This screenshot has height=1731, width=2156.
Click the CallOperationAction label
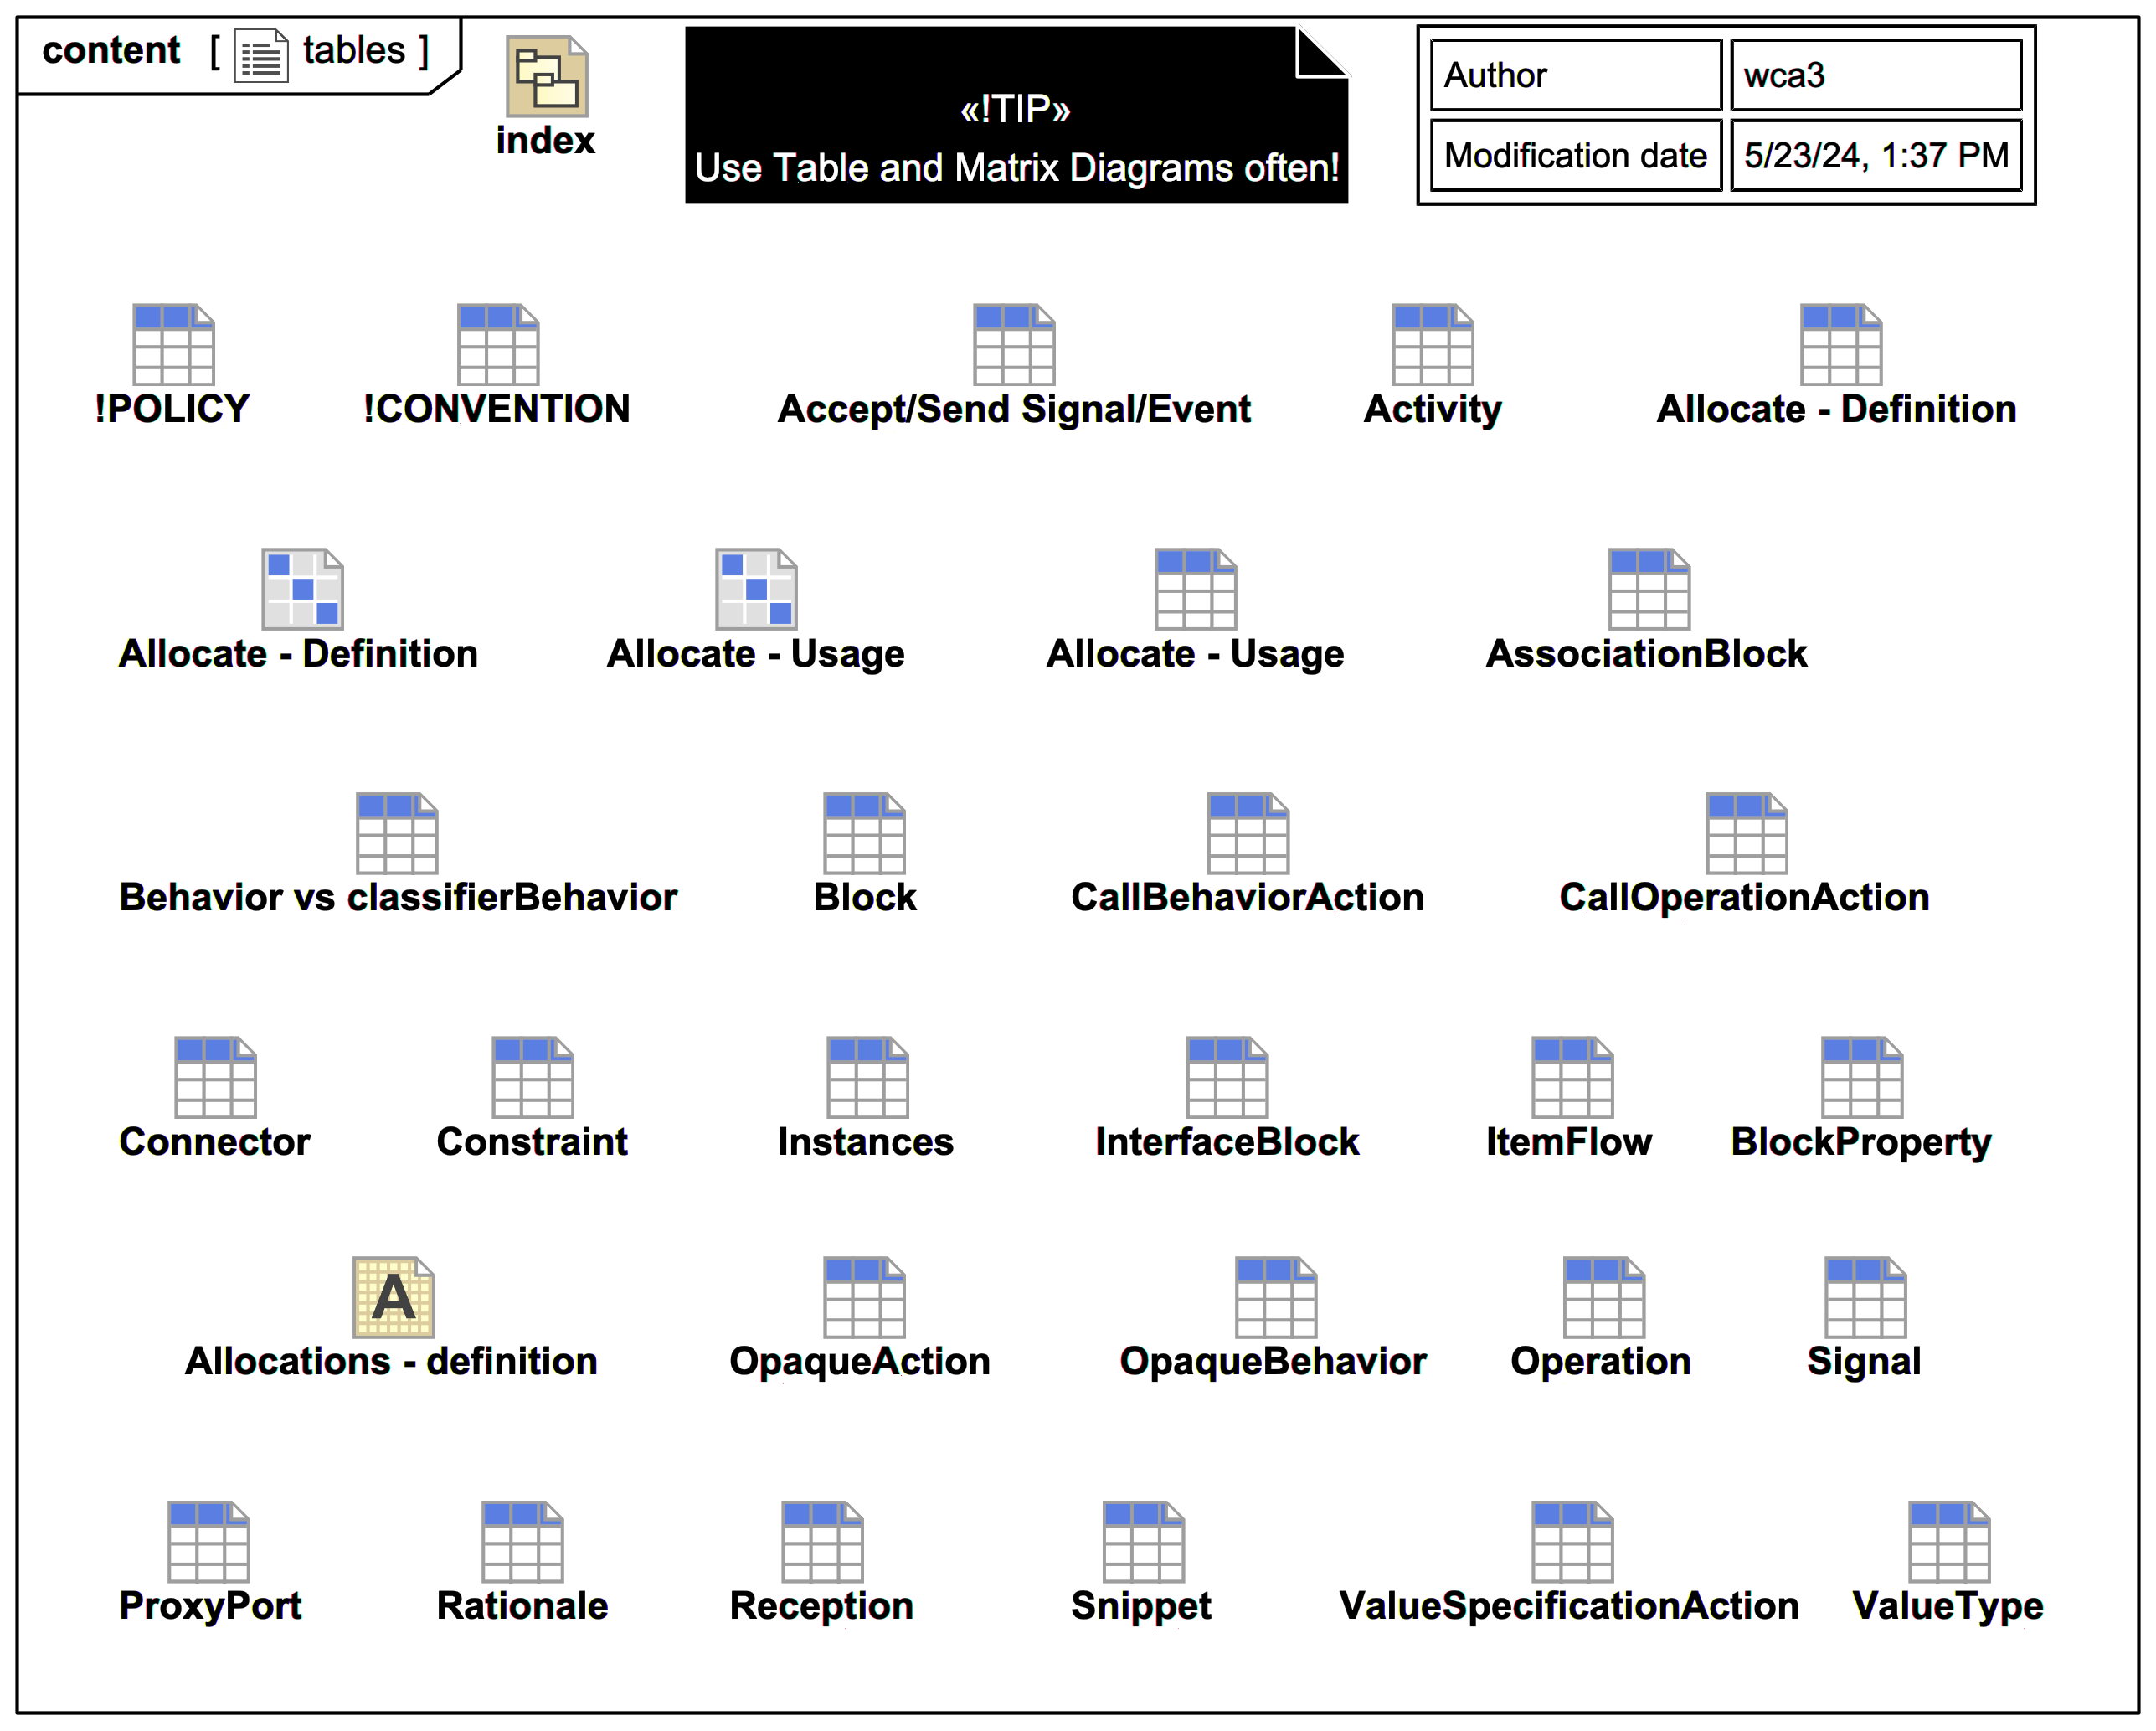[1744, 897]
